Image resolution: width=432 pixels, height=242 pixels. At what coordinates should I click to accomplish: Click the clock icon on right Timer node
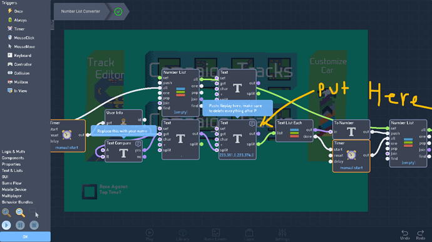[x=351, y=155]
